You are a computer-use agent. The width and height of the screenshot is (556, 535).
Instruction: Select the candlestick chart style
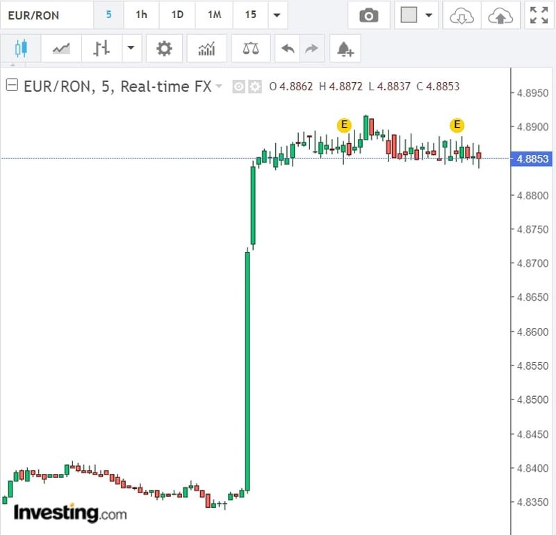pyautogui.click(x=20, y=49)
